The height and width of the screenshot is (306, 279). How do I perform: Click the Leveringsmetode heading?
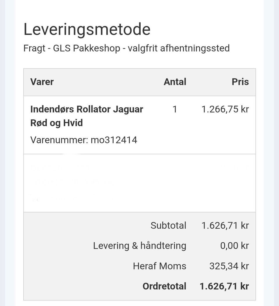pyautogui.click(x=87, y=29)
